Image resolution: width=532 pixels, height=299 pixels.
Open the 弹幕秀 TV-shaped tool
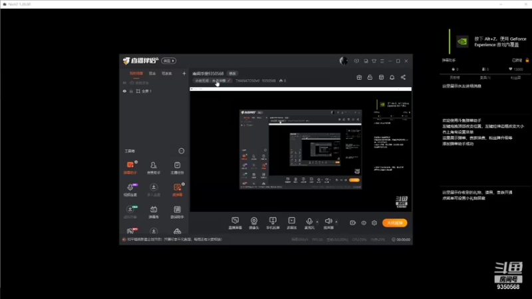154,212
